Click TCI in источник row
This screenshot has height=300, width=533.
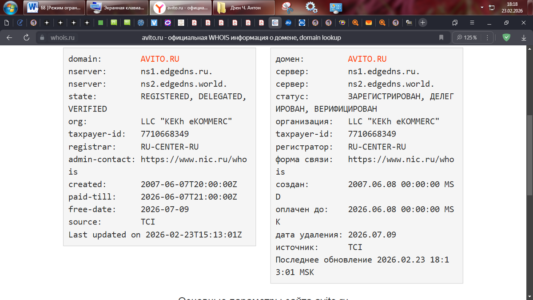tap(355, 247)
